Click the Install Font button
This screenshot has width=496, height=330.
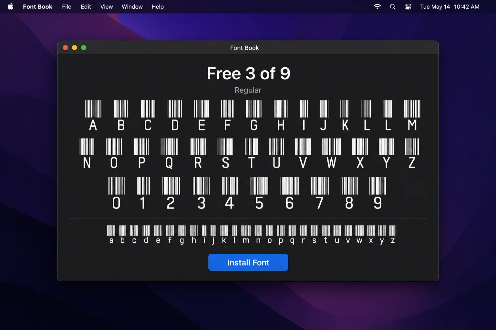pyautogui.click(x=248, y=262)
